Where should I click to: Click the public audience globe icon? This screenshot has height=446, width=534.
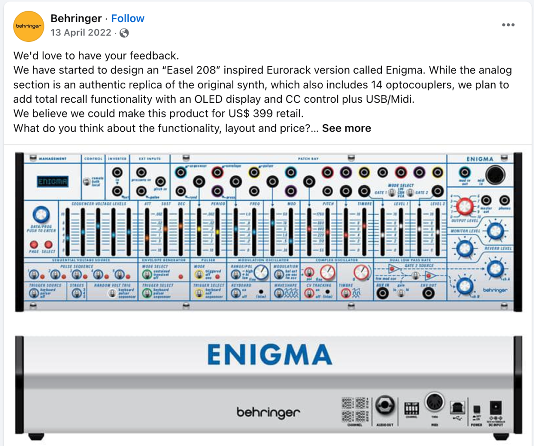coord(125,33)
